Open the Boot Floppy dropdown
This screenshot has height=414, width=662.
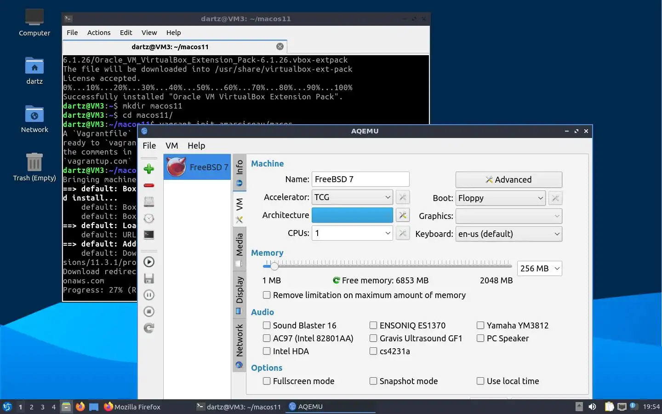(x=500, y=198)
